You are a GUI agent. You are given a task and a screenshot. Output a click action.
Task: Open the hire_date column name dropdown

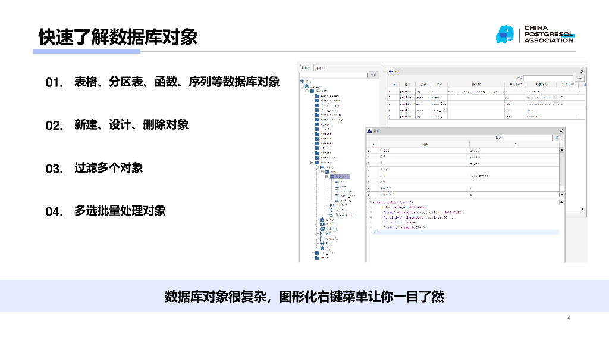445,110
